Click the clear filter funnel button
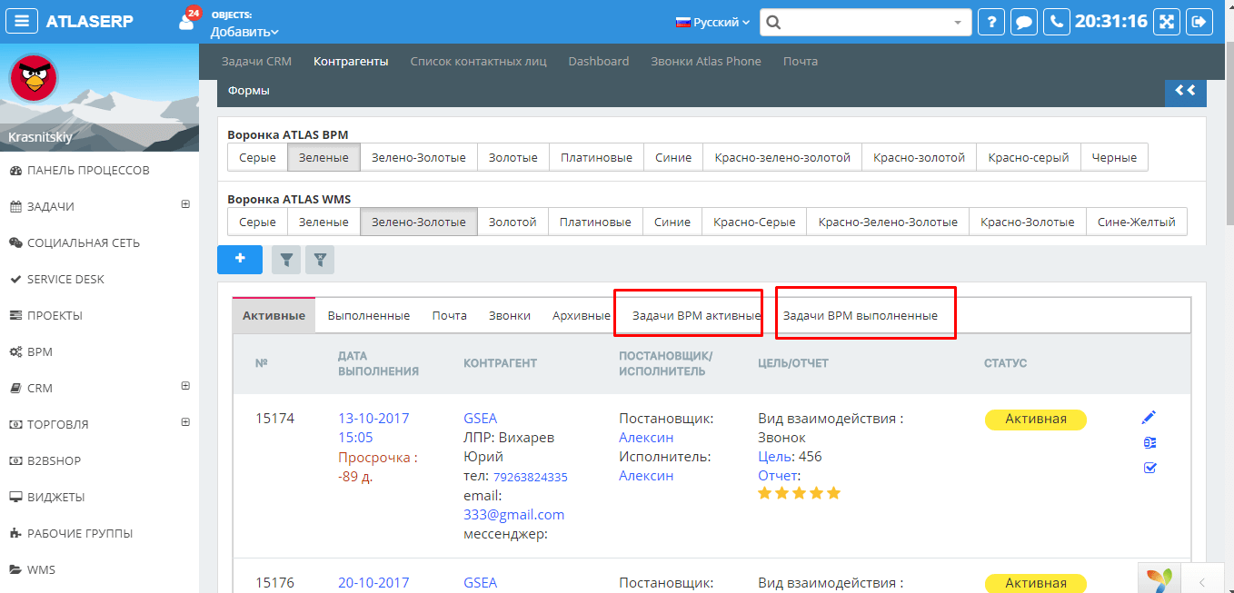Image resolution: width=1234 pixels, height=593 pixels. point(320,260)
